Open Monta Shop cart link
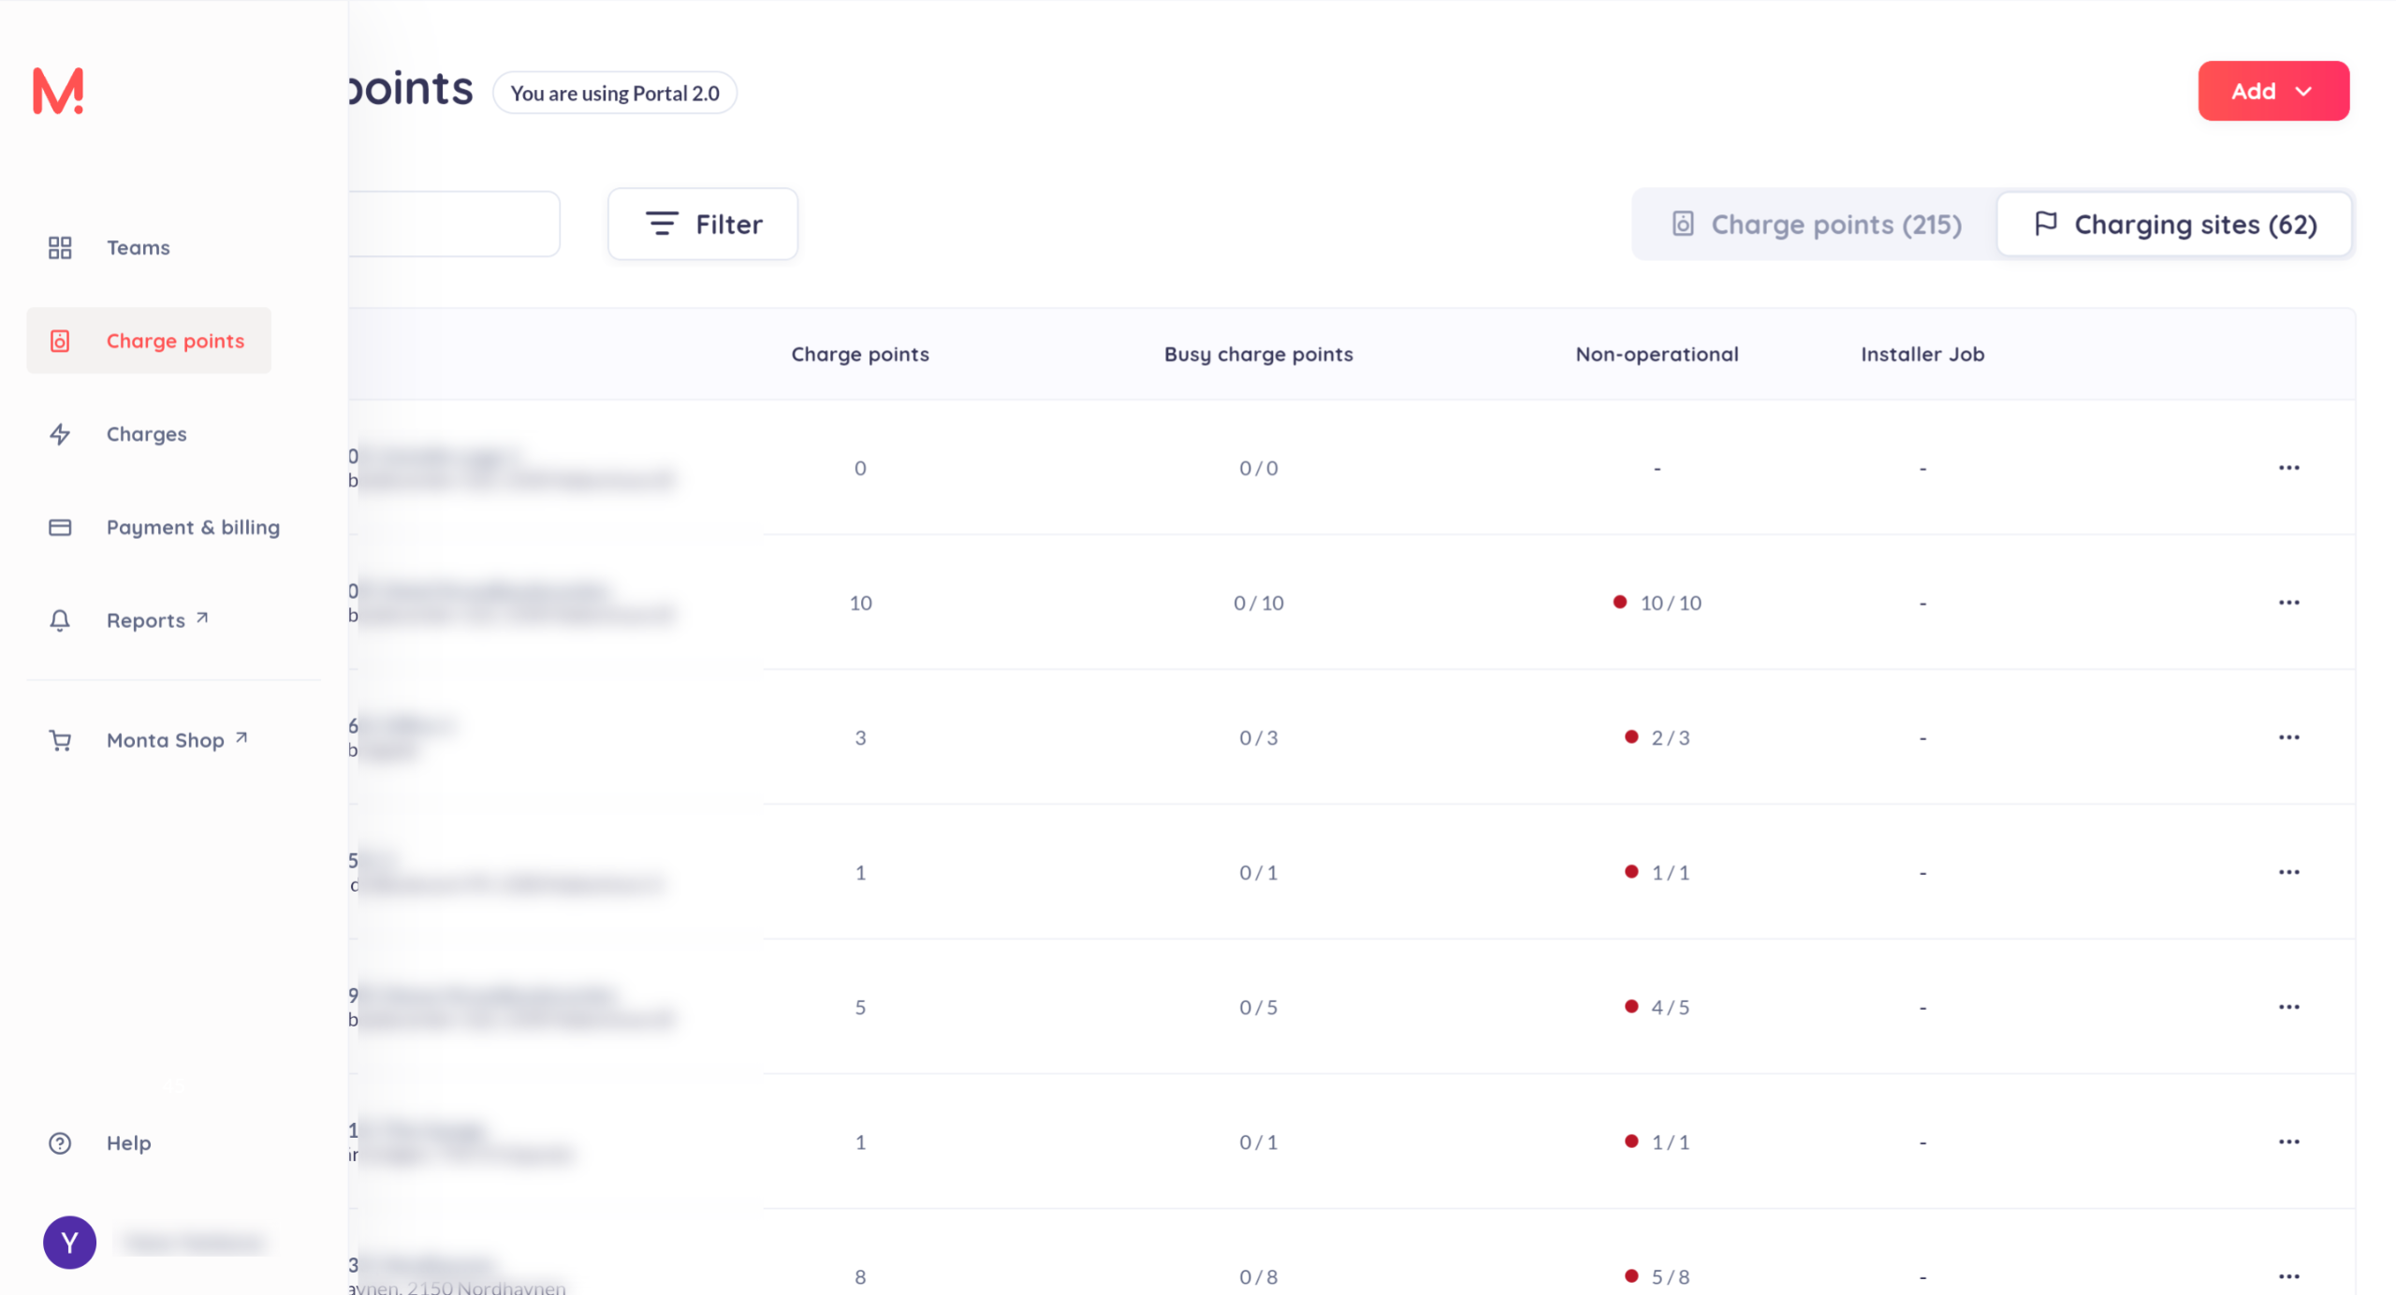The width and height of the screenshot is (2396, 1295). (60, 740)
